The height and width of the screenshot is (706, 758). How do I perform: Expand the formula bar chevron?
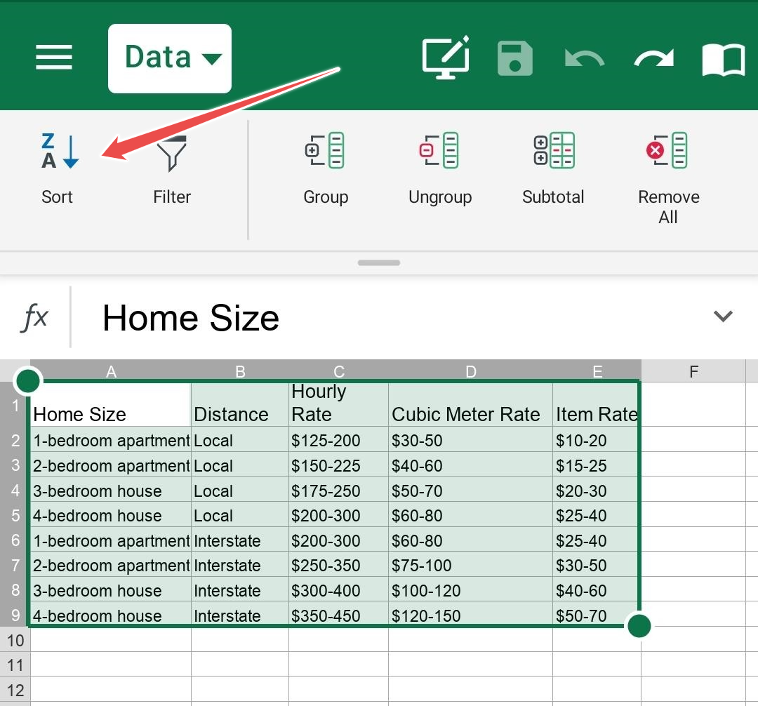723,317
